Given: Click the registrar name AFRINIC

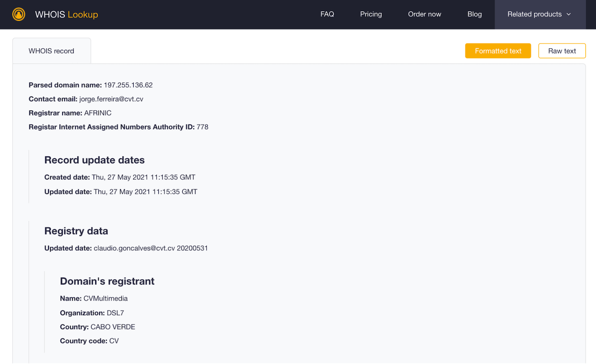Looking at the screenshot, I should 97,113.
